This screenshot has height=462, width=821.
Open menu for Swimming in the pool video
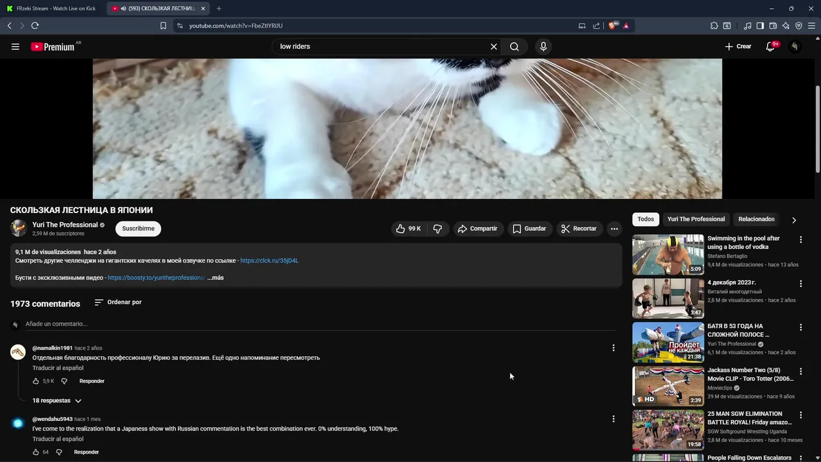click(x=800, y=239)
